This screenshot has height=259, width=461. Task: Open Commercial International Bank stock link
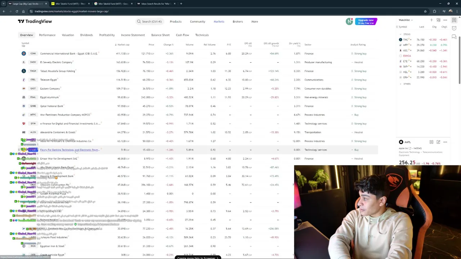(68, 54)
